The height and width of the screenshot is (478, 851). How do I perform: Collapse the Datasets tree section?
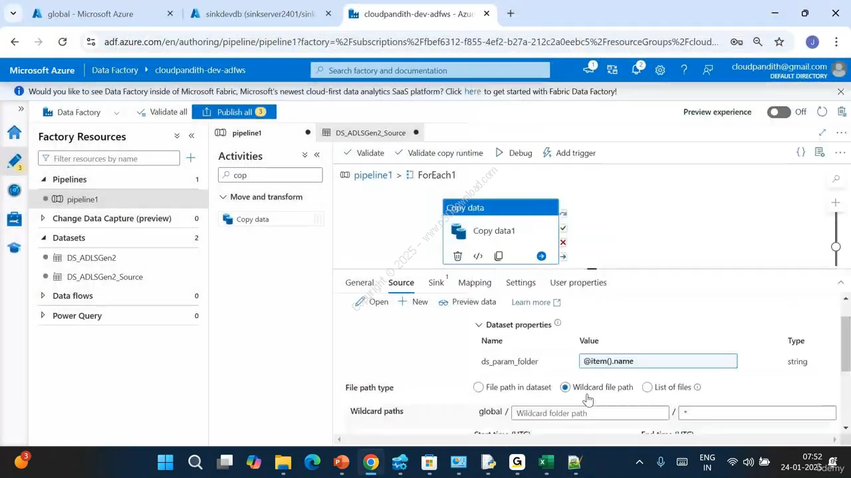(x=44, y=238)
